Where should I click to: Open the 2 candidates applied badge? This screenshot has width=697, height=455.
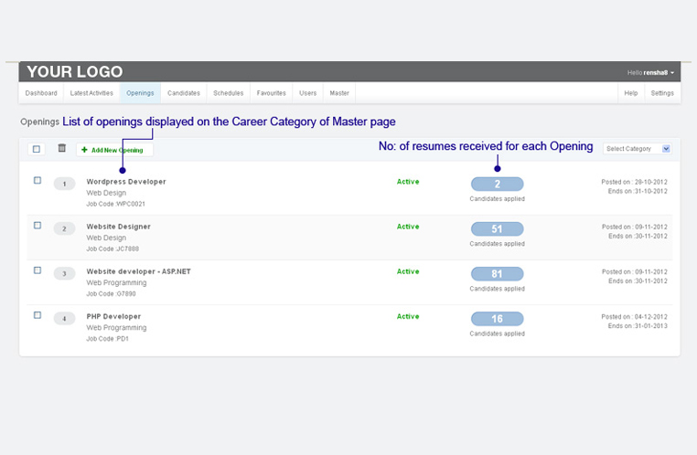point(497,184)
